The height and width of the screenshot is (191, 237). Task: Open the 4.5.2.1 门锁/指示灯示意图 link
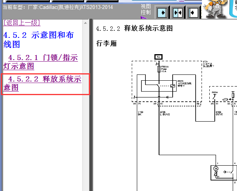(x=41, y=62)
